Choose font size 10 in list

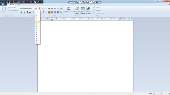coord(38,16)
